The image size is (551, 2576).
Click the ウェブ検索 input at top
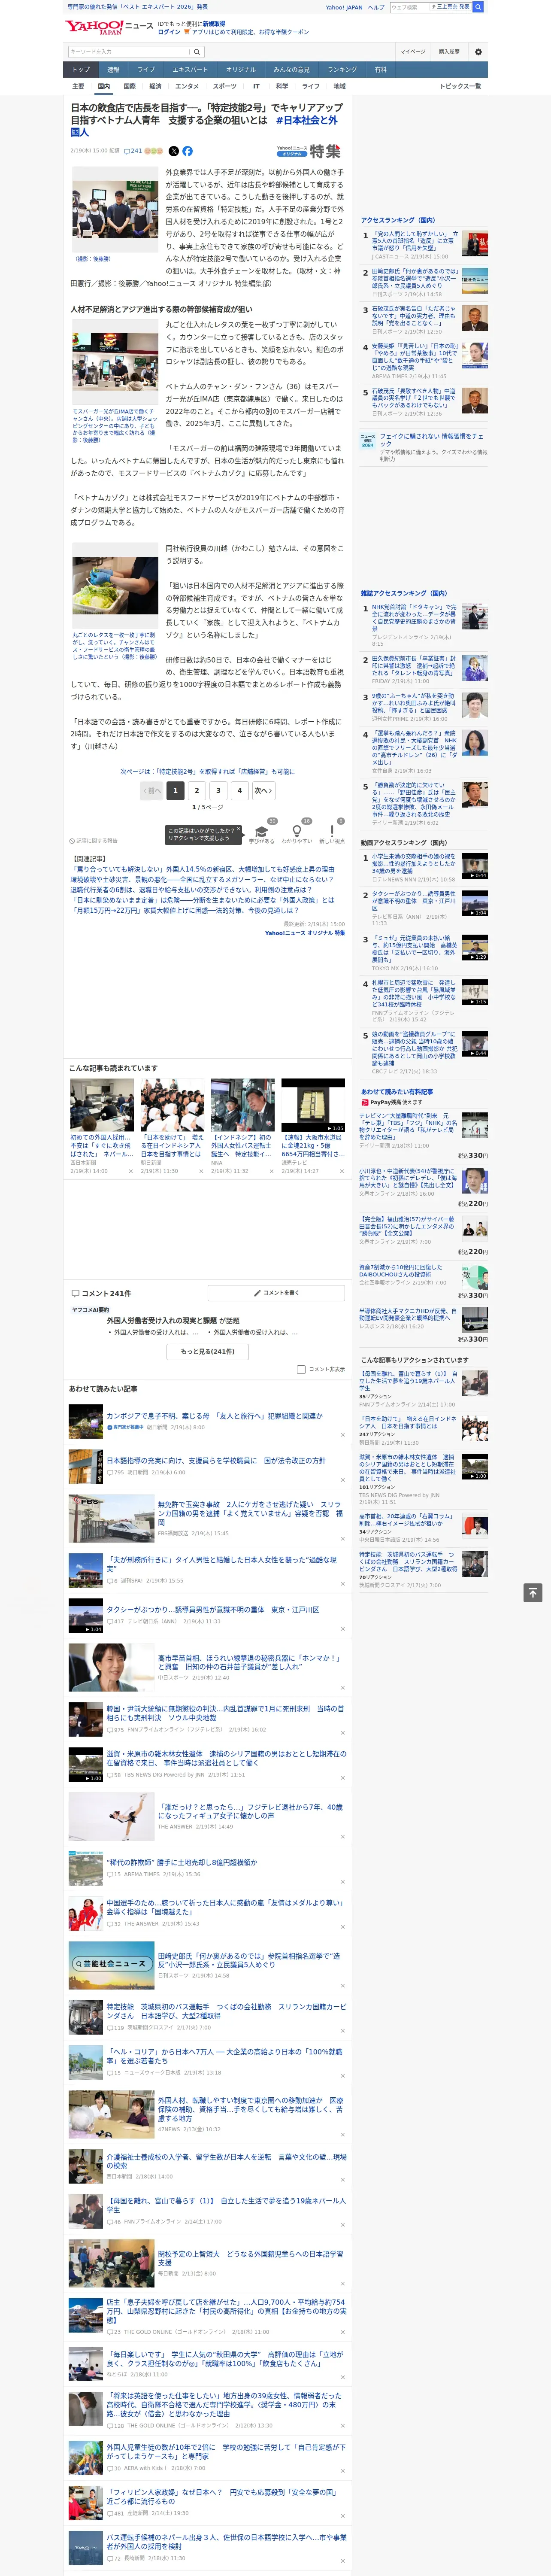(x=410, y=7)
